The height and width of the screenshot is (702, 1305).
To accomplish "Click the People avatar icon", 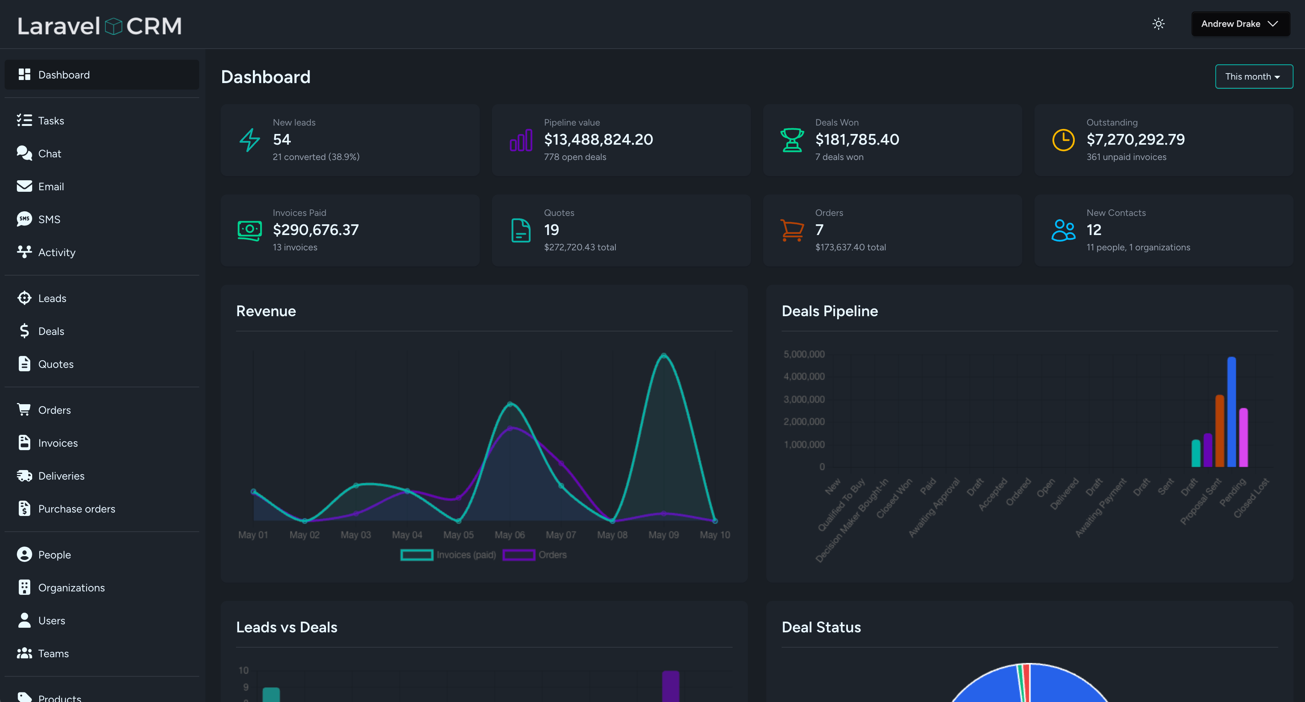I will [24, 554].
